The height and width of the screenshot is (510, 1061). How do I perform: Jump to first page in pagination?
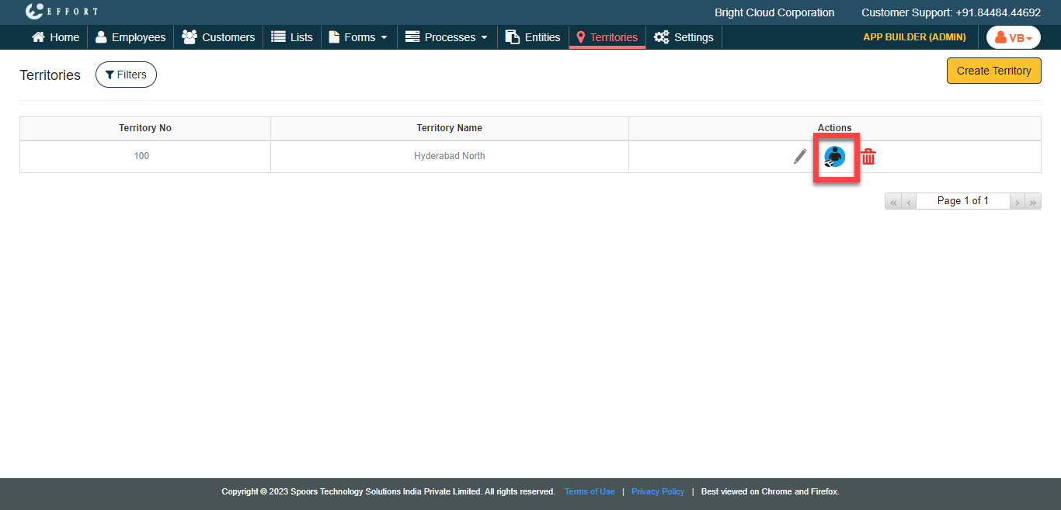pyautogui.click(x=893, y=202)
